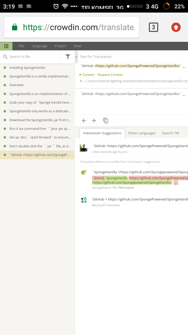Select string 'Installing SpongeVanilla'
Image resolution: width=188 pixels, height=335 pixels.
tap(37, 68)
